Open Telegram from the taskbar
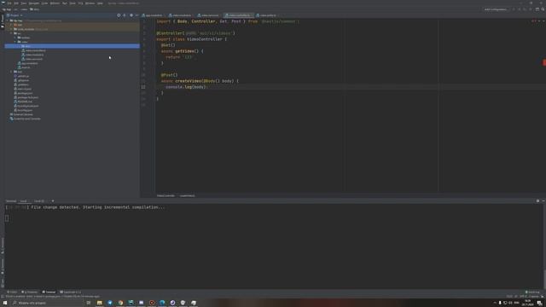546x307 pixels. [x=110, y=303]
